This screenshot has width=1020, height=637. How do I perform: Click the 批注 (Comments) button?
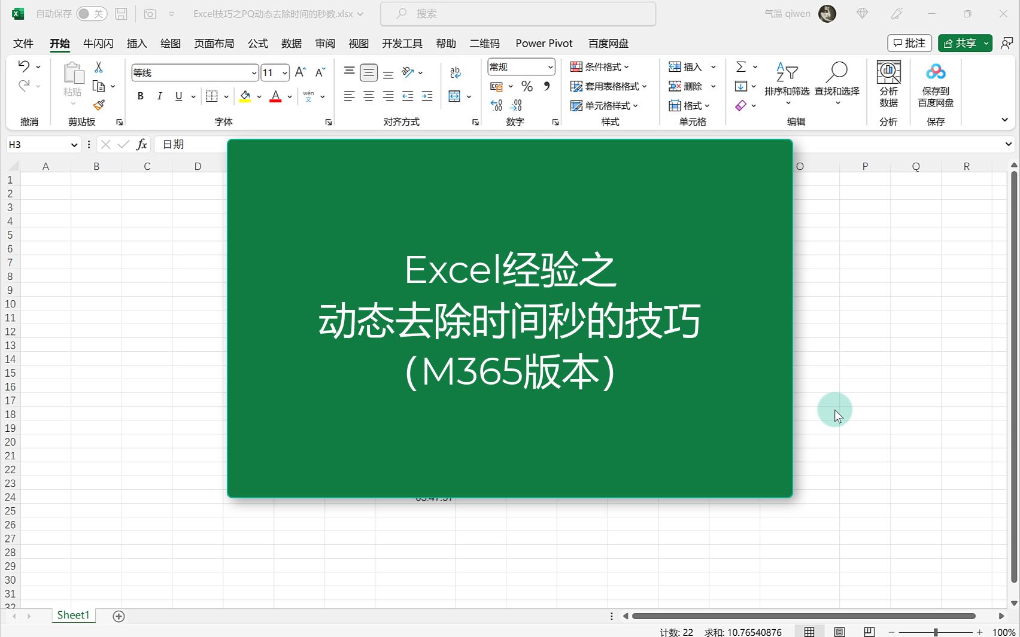[x=909, y=42]
